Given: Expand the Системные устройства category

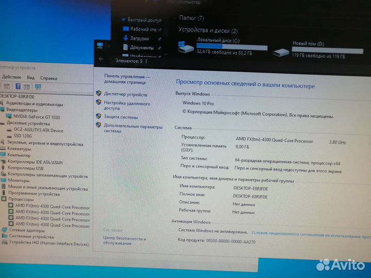Looking at the screenshot, I should tap(31, 236).
